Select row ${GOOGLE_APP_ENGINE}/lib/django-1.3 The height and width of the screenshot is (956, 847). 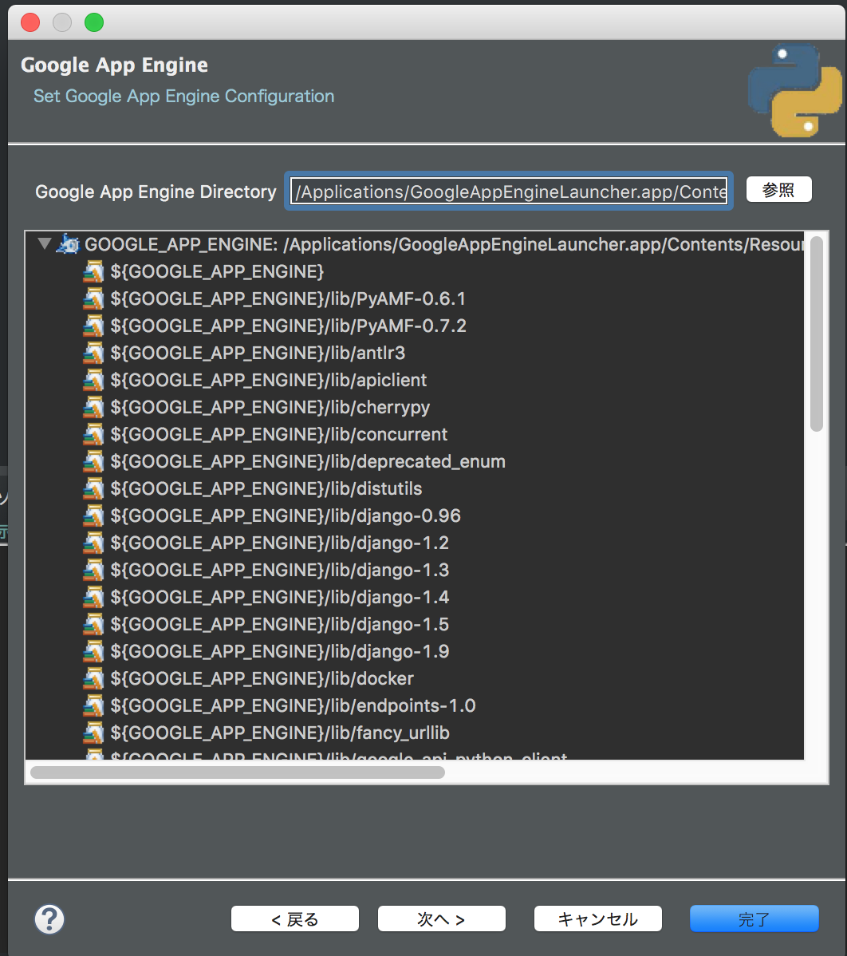coord(280,570)
